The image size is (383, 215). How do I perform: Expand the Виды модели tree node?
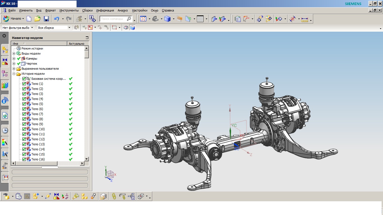[x=14, y=53]
